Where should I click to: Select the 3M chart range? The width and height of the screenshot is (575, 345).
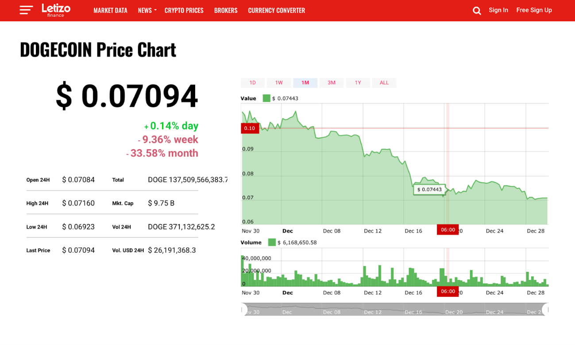pos(332,83)
